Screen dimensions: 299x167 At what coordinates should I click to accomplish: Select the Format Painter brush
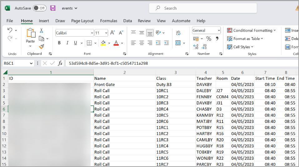coord(41,47)
